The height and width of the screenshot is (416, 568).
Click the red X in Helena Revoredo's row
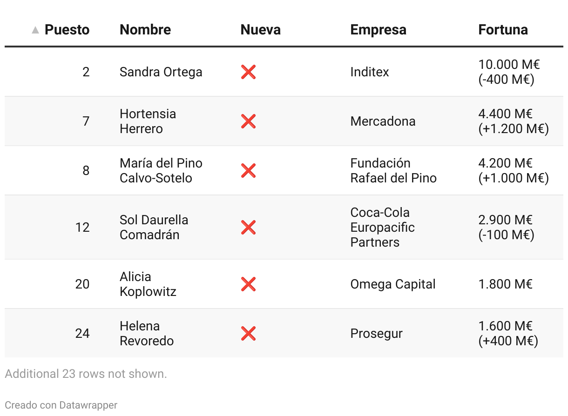(248, 334)
